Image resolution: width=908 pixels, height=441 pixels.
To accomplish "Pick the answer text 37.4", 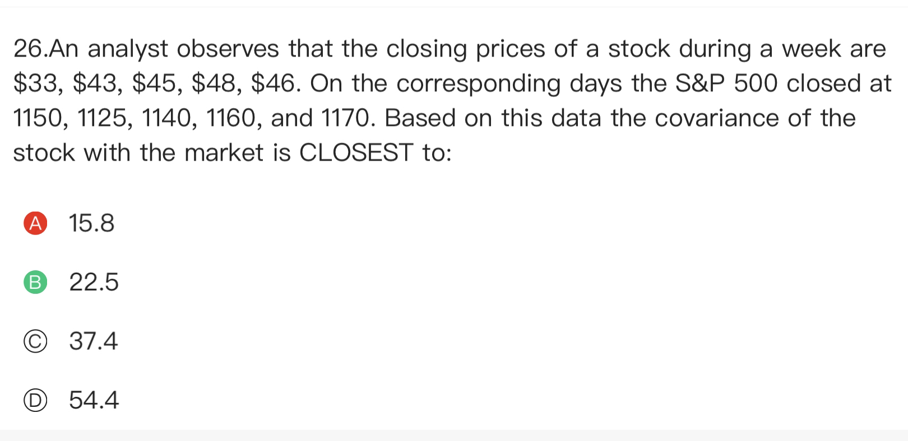I will pos(94,341).
